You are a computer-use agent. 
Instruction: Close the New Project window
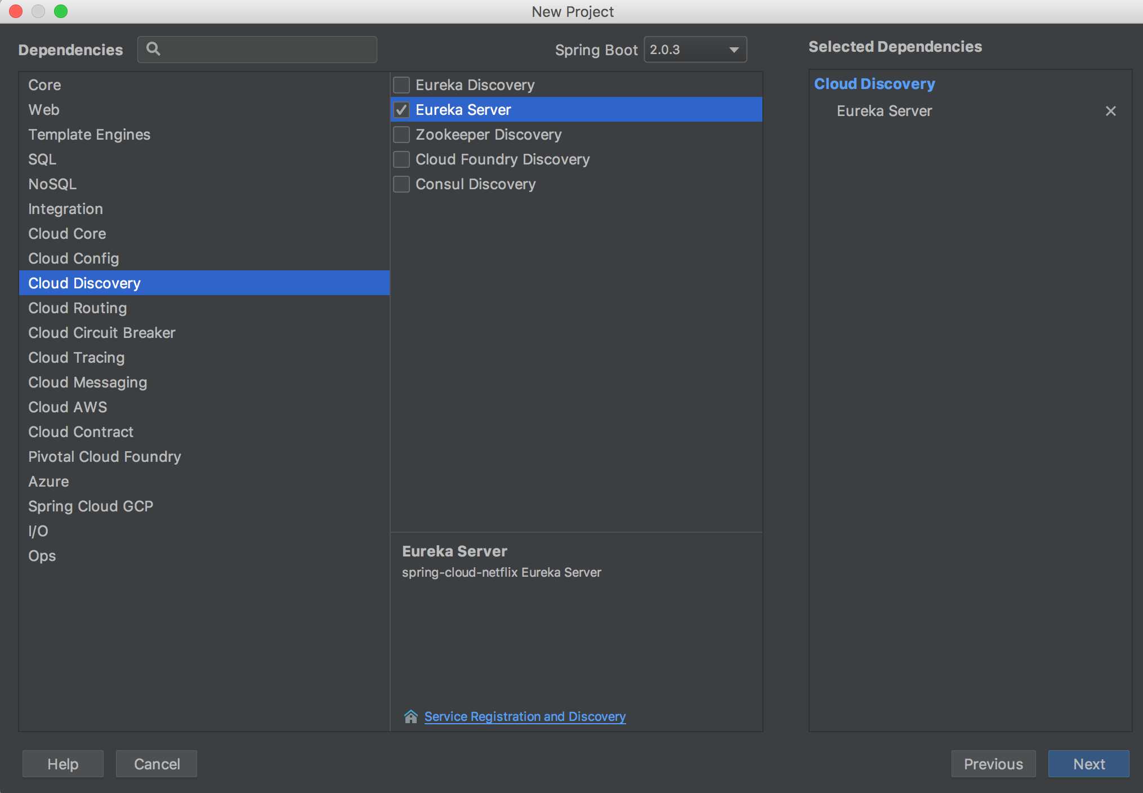coord(16,11)
